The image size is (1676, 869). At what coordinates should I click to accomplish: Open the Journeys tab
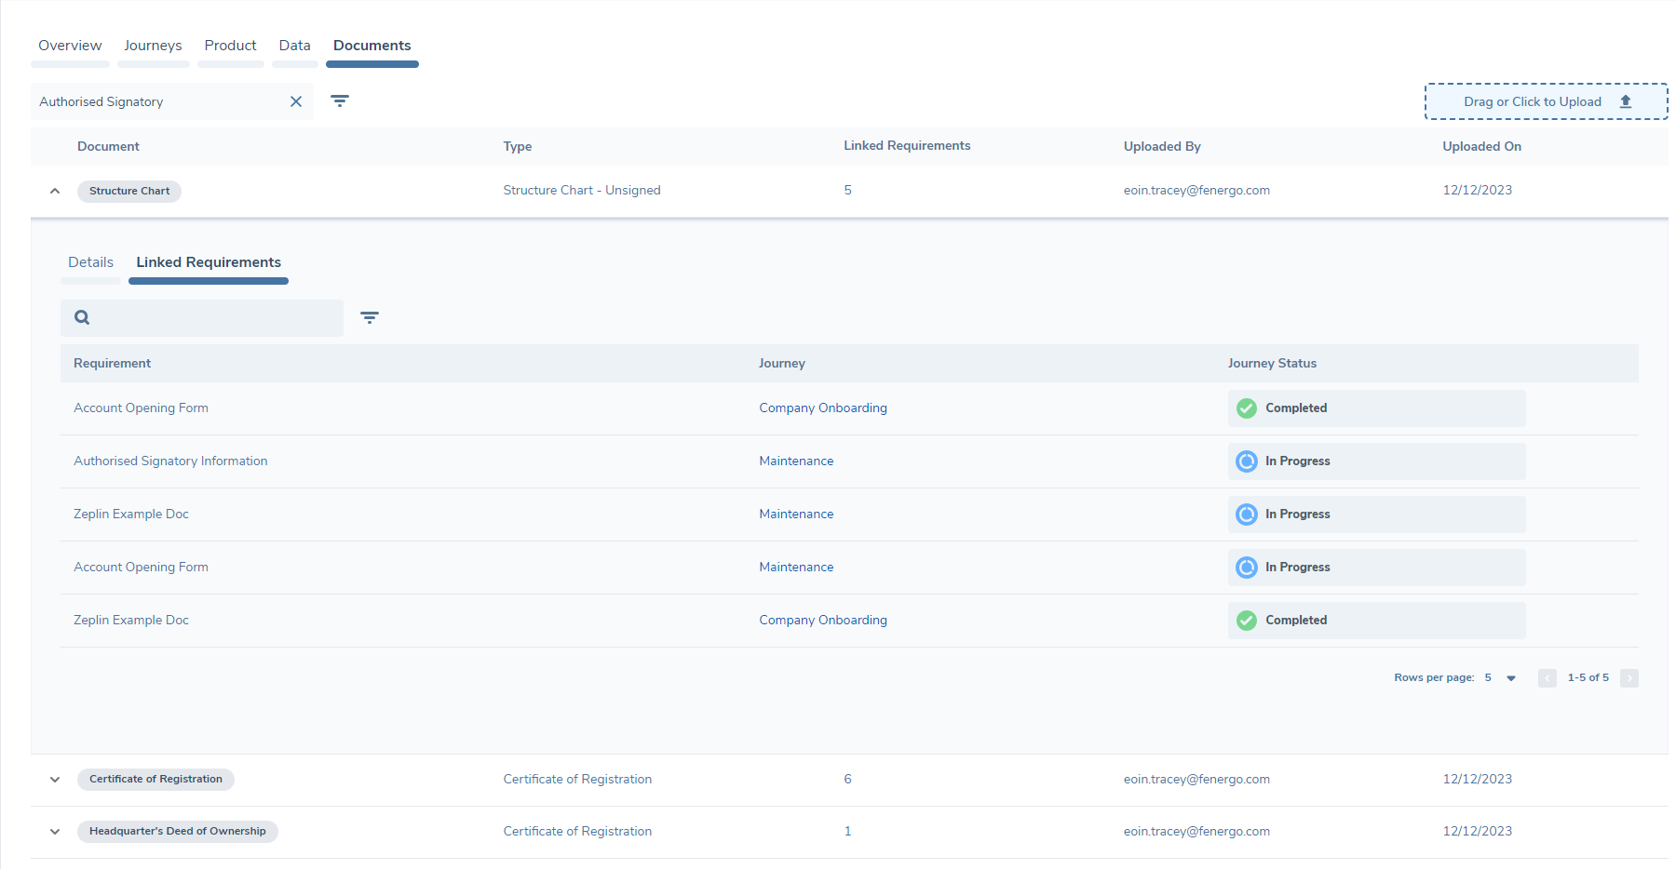[153, 45]
